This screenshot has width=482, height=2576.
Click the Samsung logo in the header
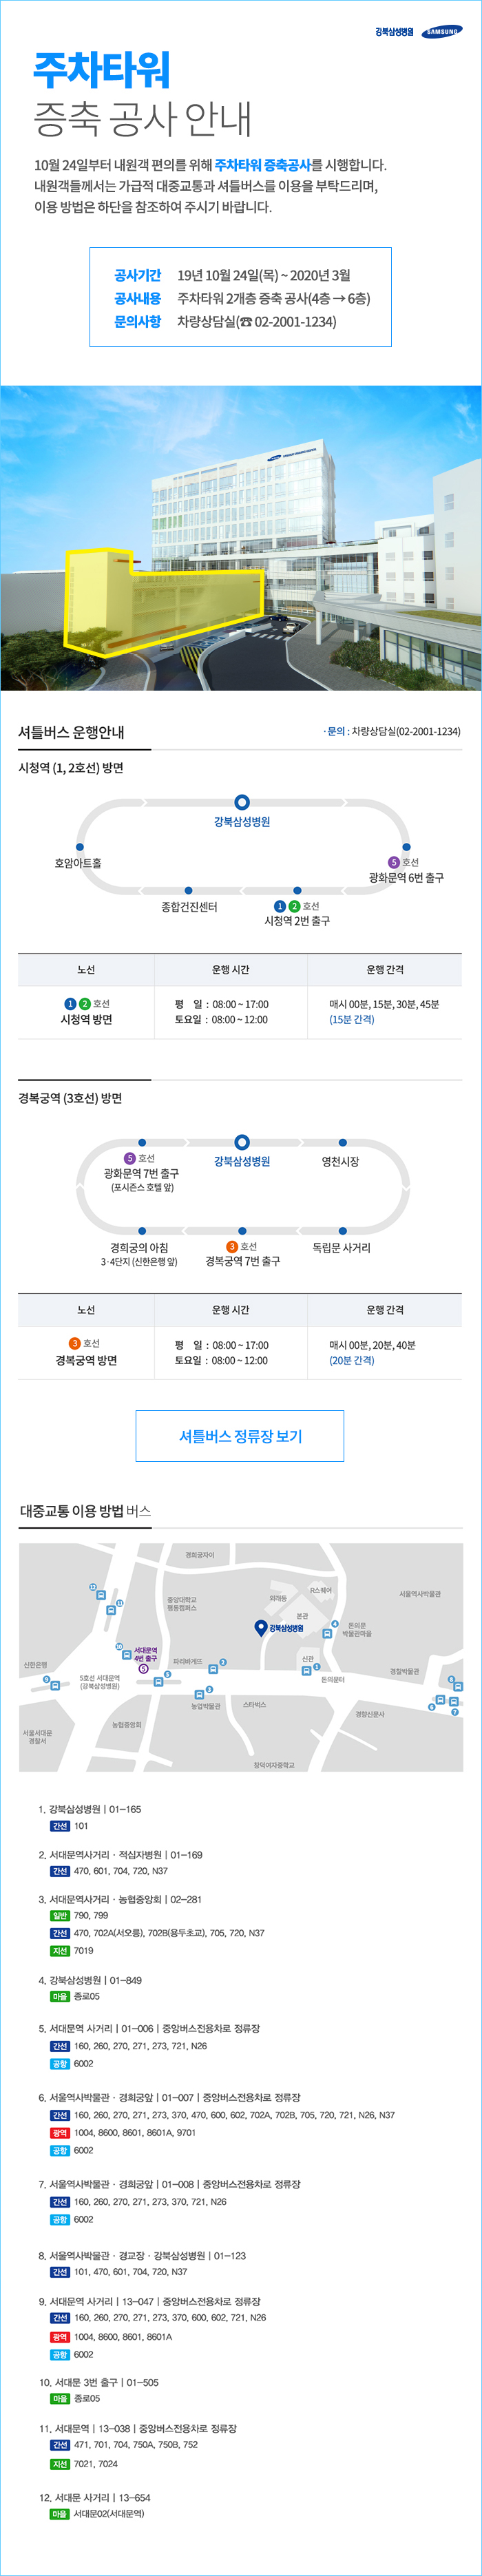pyautogui.click(x=442, y=31)
